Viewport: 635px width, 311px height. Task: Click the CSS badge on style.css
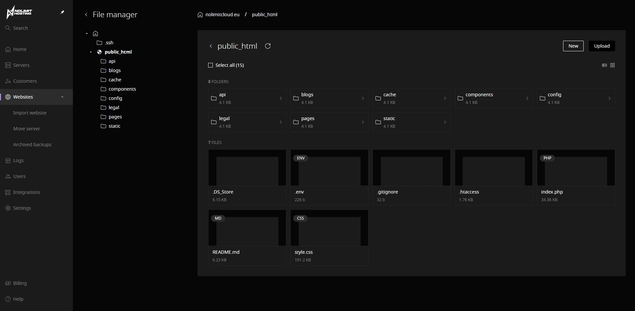pyautogui.click(x=300, y=218)
